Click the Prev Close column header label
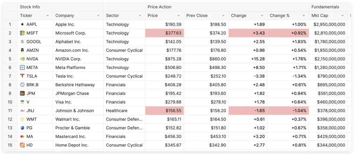 tap(197, 16)
